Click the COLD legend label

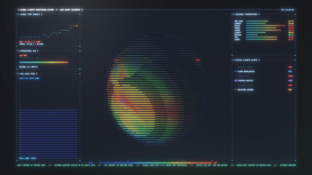pos(91,163)
